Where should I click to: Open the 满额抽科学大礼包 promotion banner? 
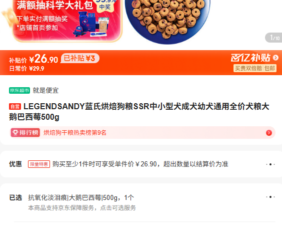(67, 21)
